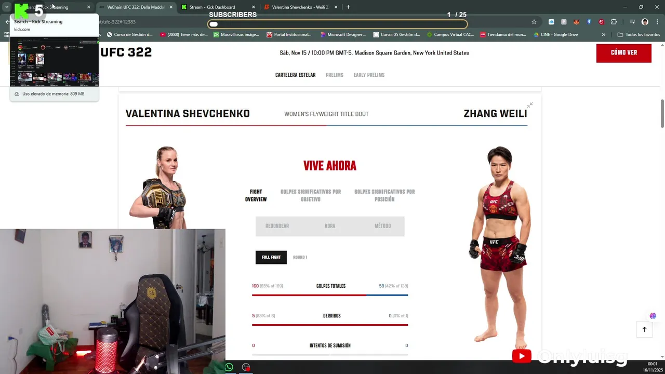The image size is (665, 374).
Task: Jump to top with the up-arrow button
Action: coord(644,329)
